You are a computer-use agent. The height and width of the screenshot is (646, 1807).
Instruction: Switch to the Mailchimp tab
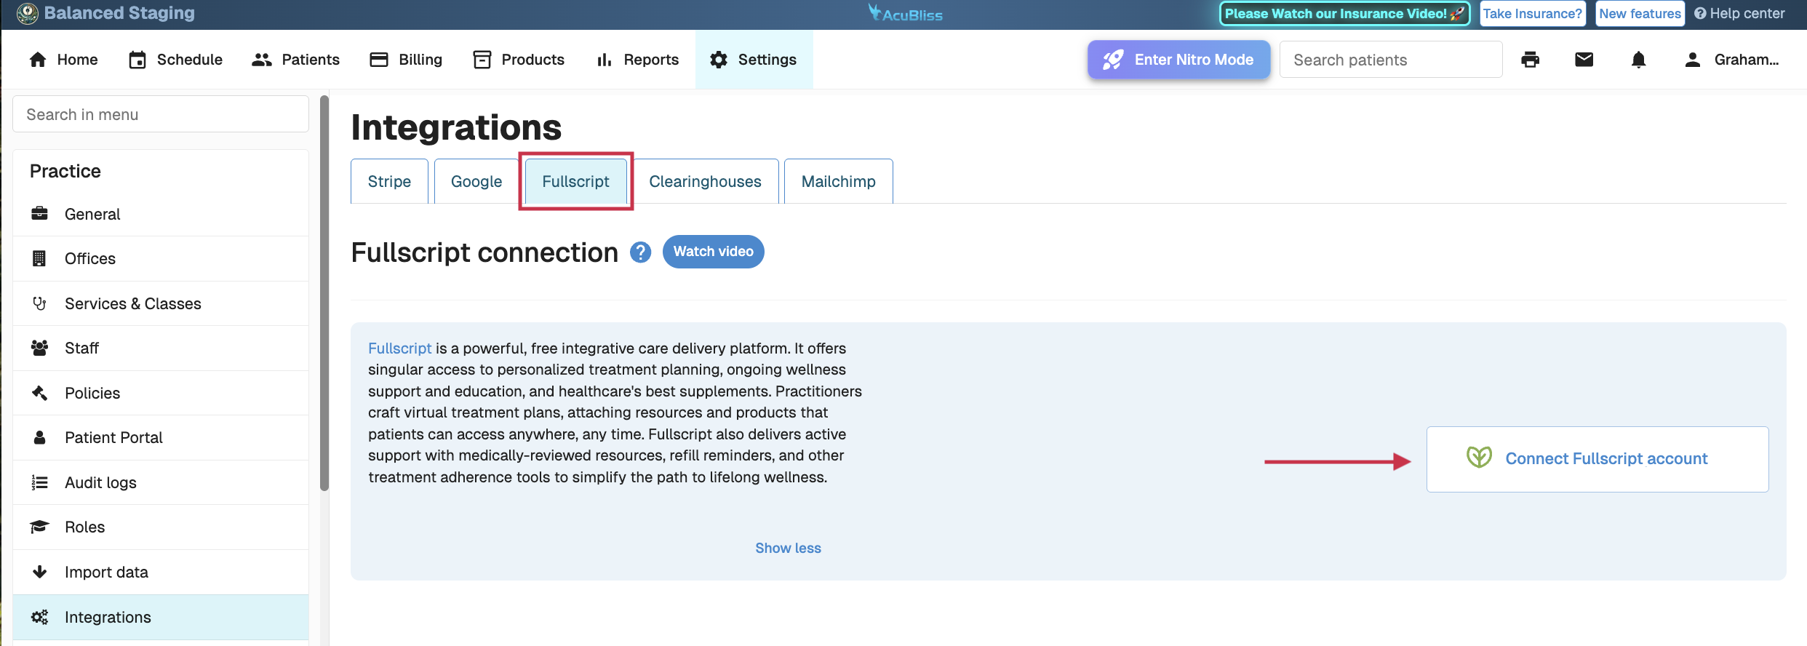pyautogui.click(x=838, y=181)
